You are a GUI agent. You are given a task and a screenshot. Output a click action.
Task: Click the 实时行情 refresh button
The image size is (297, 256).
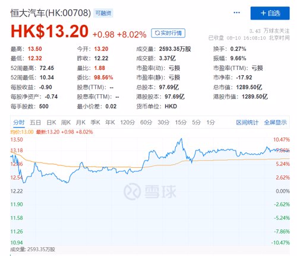point(168,33)
